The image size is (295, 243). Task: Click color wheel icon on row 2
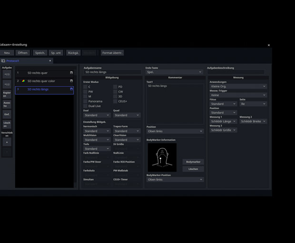click(23, 81)
